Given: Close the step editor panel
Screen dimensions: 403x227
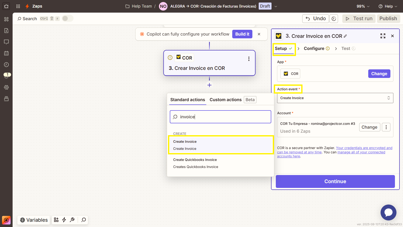Looking at the screenshot, I should tap(392, 36).
